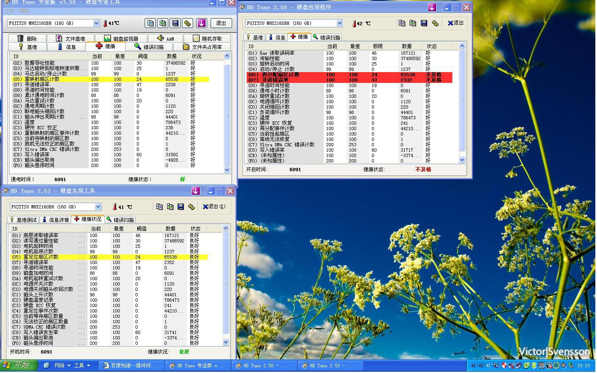597x373 pixels.
Task: Click Internet Explorer quick launch icon on taskbar
Action: tap(46, 366)
